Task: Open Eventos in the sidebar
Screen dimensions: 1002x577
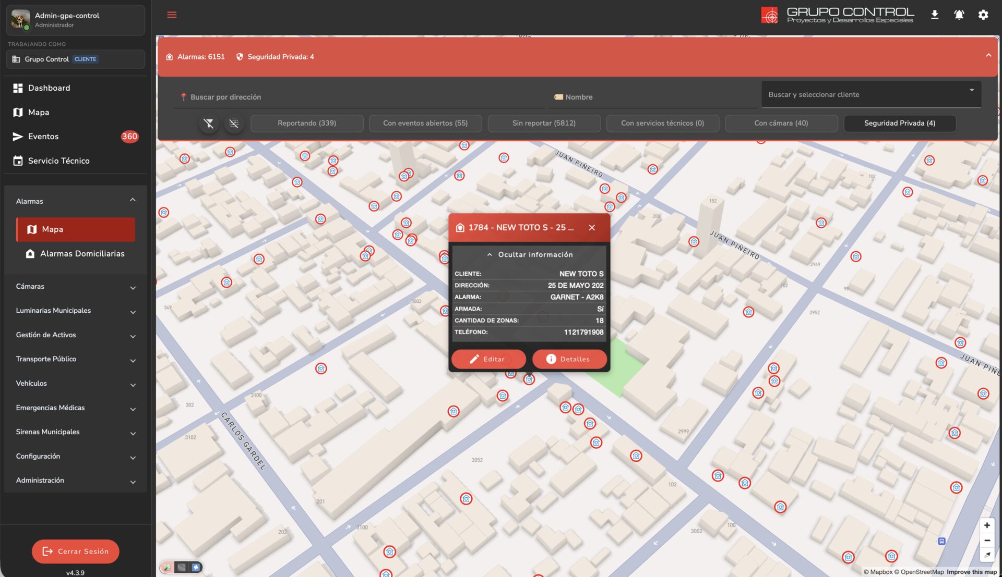Action: tap(43, 137)
